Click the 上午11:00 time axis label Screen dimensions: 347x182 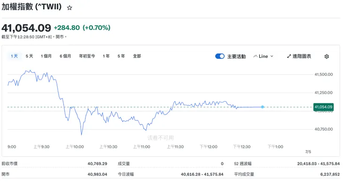[x=142, y=147]
